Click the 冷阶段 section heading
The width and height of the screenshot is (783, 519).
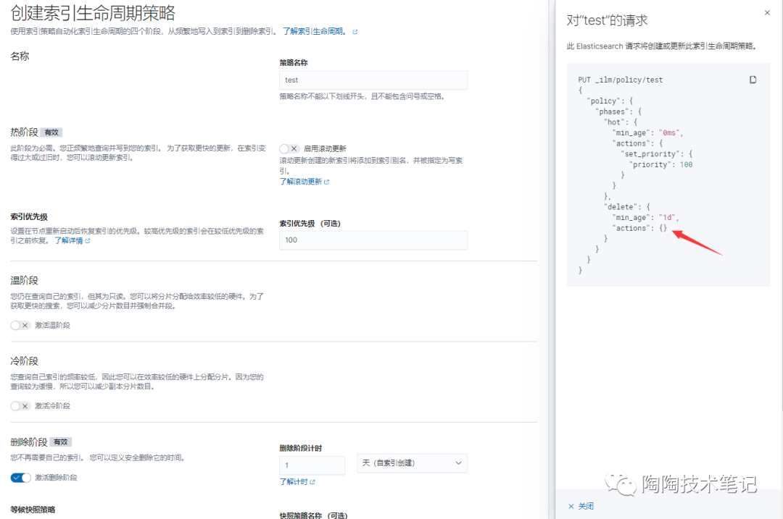point(24,361)
